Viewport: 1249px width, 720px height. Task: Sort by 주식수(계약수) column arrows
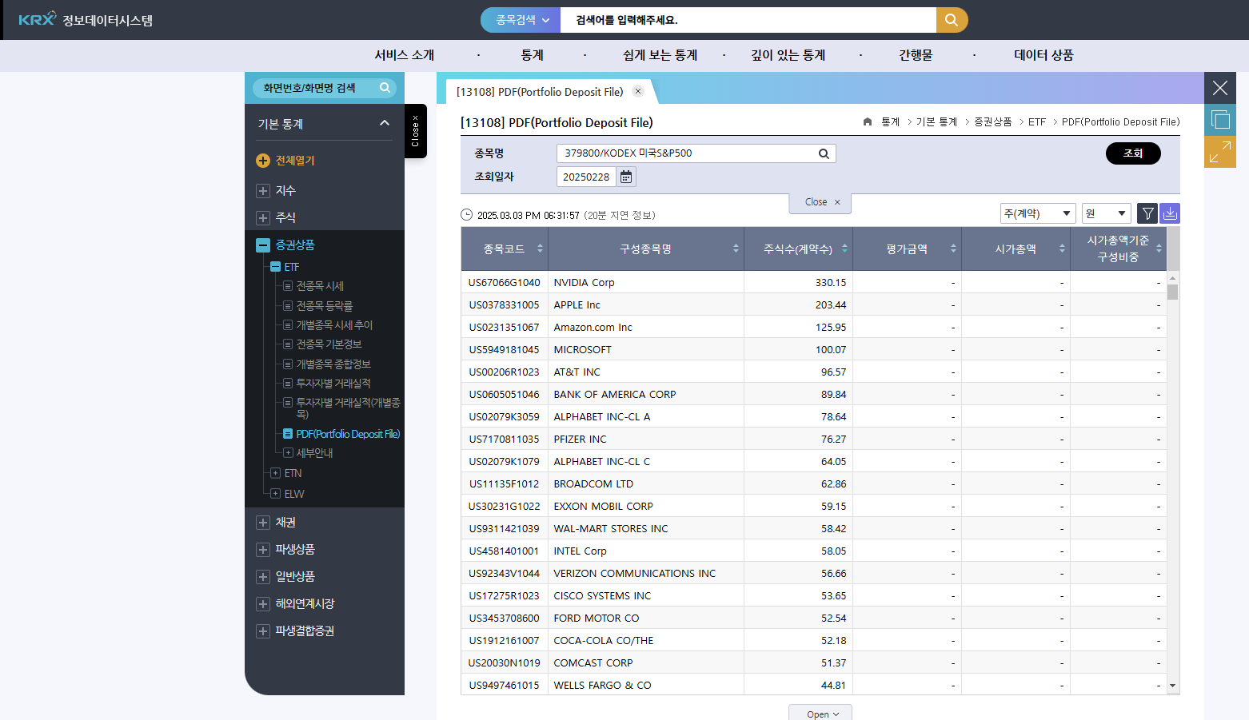844,249
